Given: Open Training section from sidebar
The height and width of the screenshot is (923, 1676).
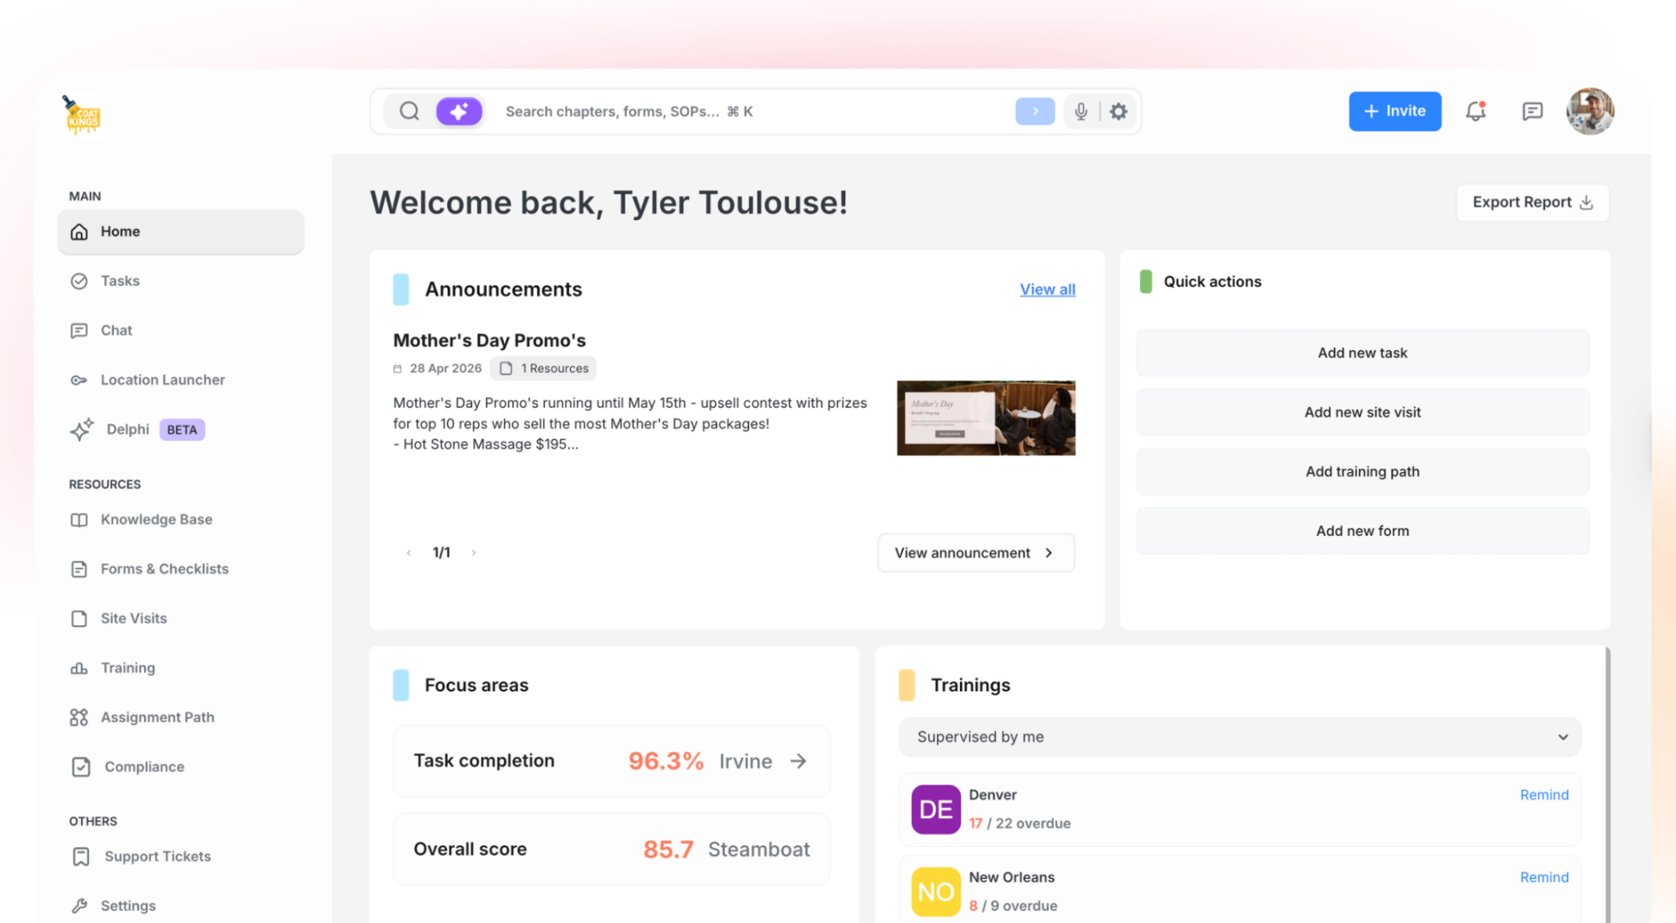Looking at the screenshot, I should click(x=181, y=668).
